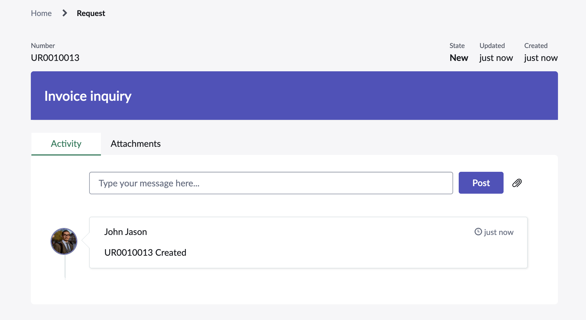This screenshot has height=320, width=586.
Task: Click the breadcrumb chevron arrow icon
Action: pyautogui.click(x=64, y=13)
